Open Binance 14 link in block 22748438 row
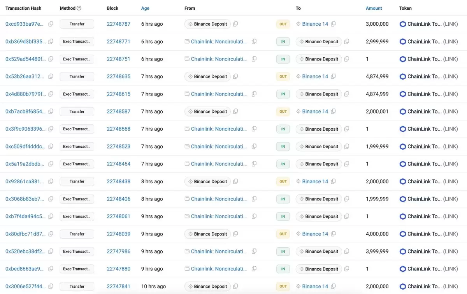467x294 pixels. (x=315, y=181)
